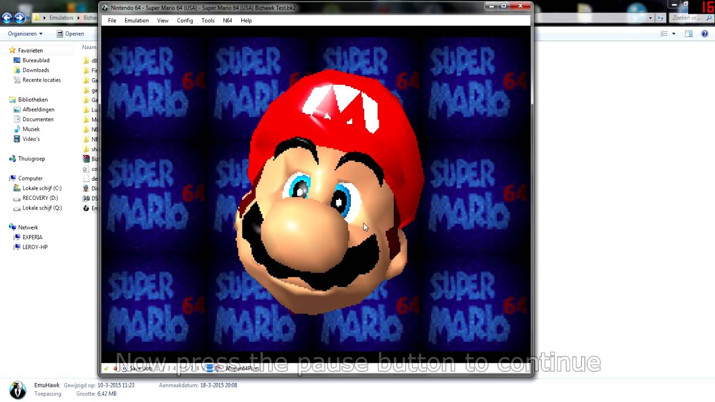Click the Netwerk icon in navigation pane
This screenshot has width=715, height=402.
[12, 228]
